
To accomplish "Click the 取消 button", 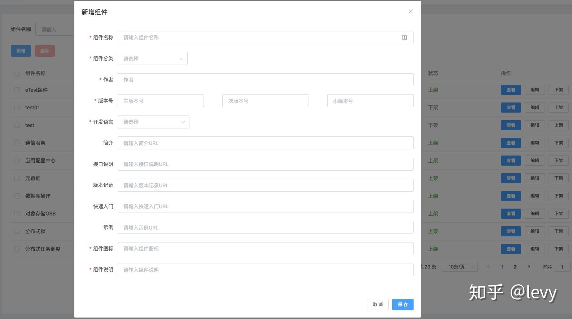I will coord(378,305).
